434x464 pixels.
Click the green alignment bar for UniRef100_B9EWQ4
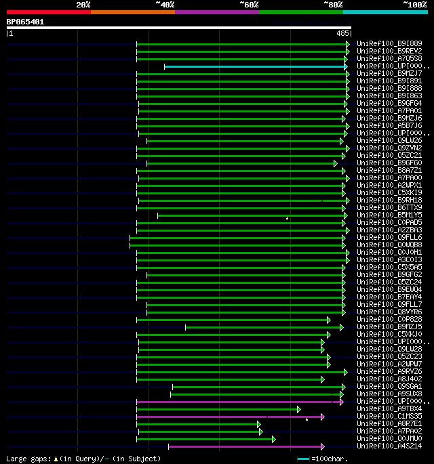point(240,291)
